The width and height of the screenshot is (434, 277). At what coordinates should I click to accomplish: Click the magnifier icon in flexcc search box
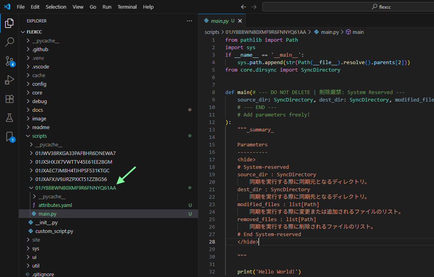[x=375, y=7]
